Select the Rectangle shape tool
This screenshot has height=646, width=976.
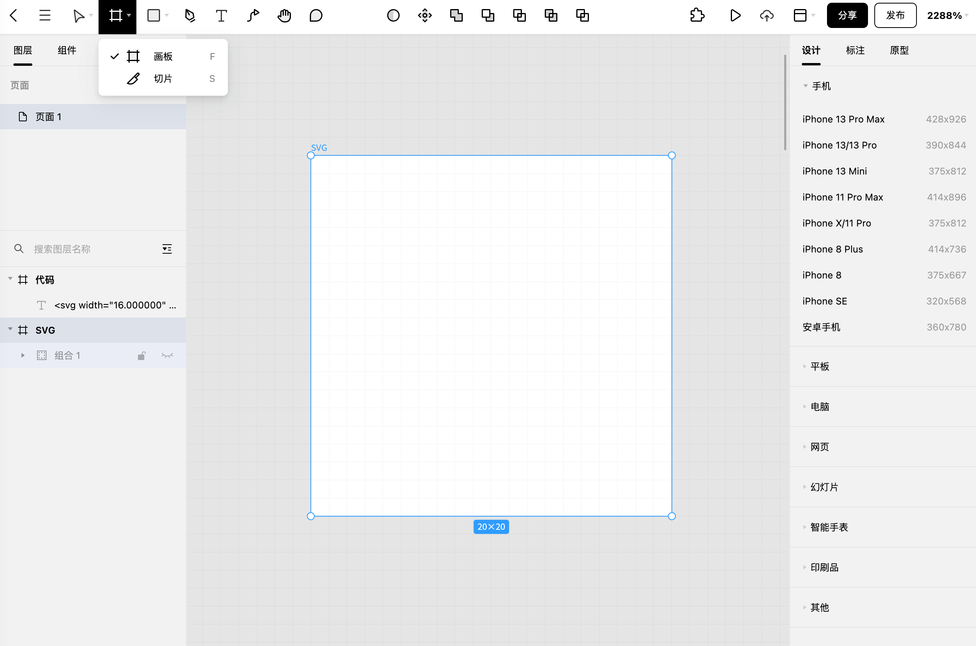pyautogui.click(x=154, y=16)
